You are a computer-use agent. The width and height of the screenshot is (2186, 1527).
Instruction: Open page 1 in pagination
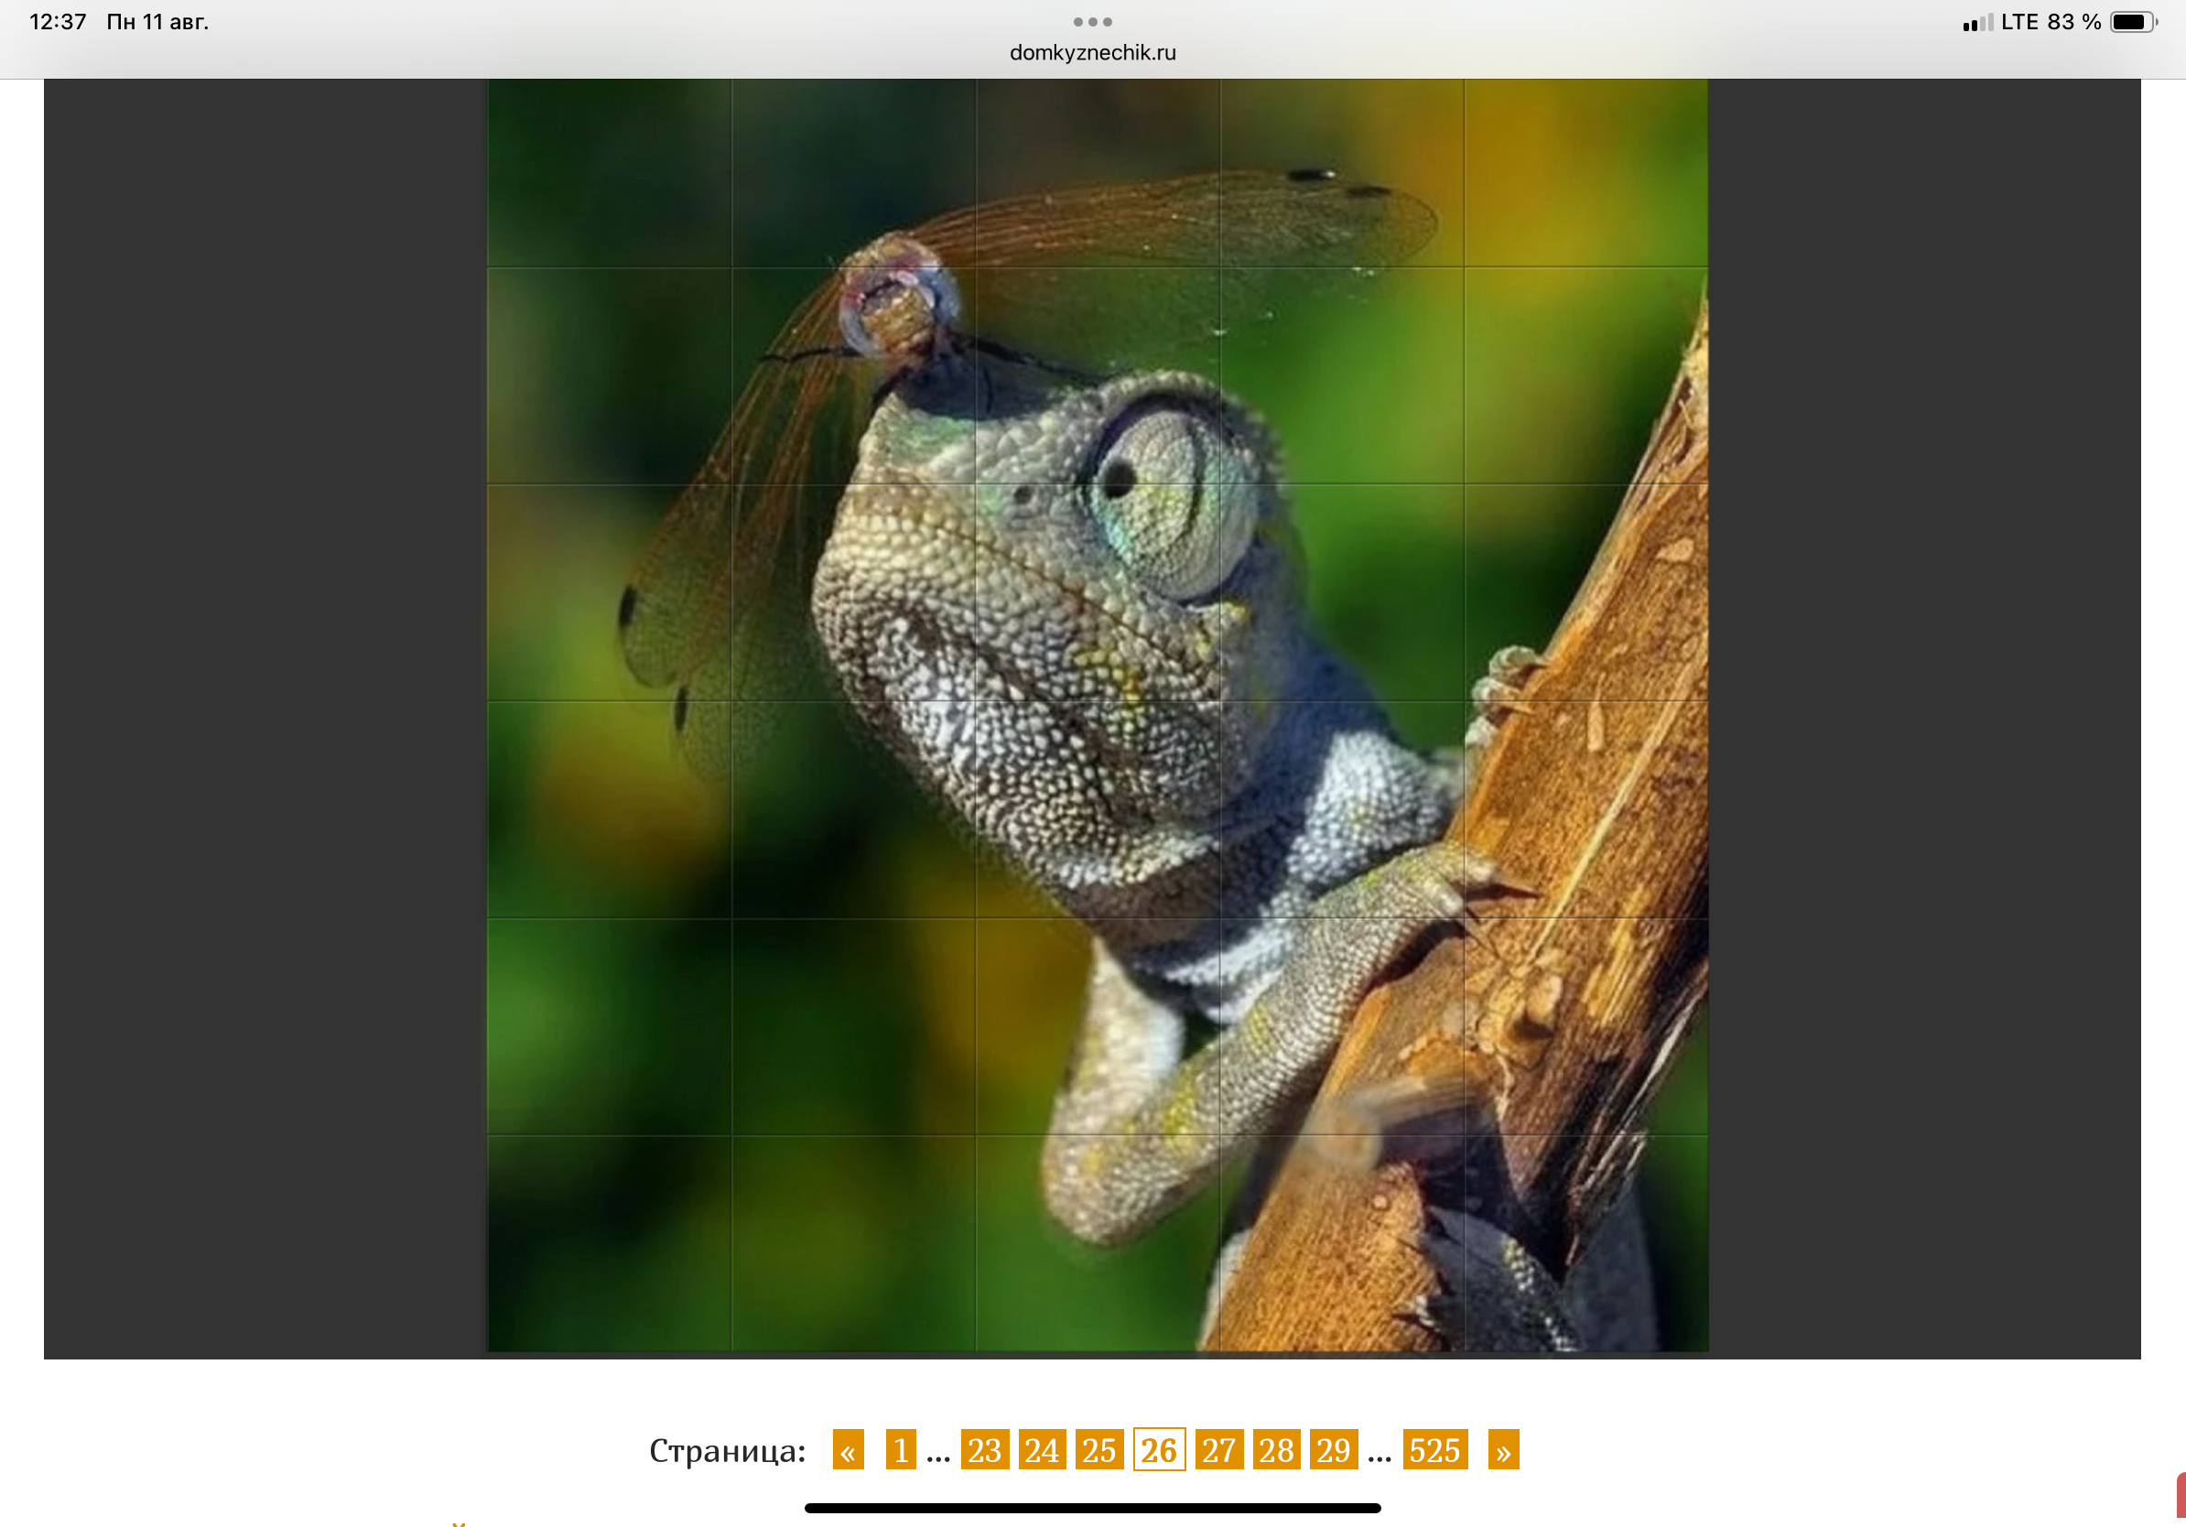pos(900,1450)
